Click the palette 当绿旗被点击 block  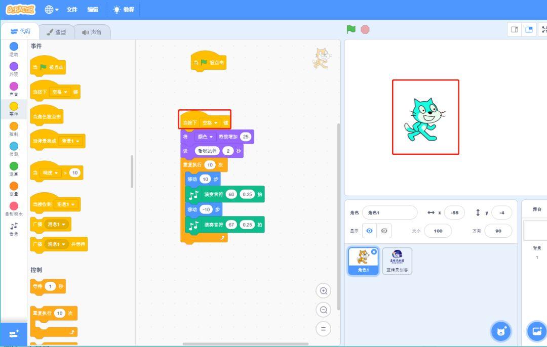click(48, 67)
